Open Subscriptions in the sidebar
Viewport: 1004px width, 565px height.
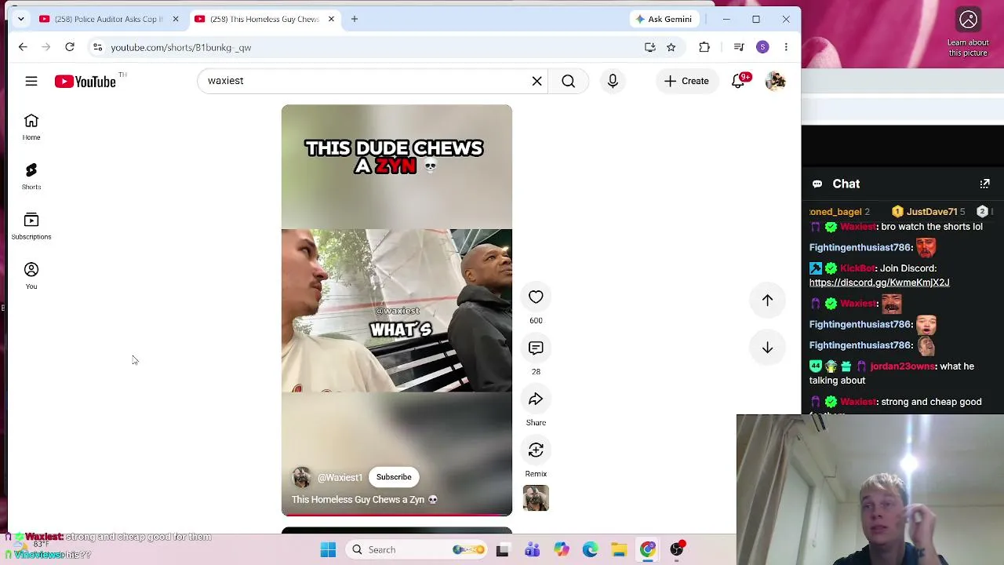coord(31,226)
